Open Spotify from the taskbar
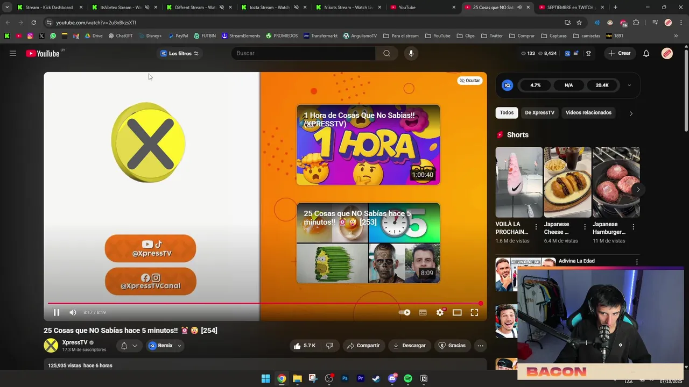The image size is (689, 387). pyautogui.click(x=408, y=379)
